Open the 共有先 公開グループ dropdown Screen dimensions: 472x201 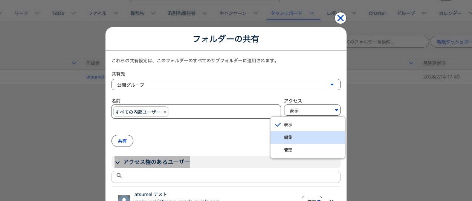coord(226,85)
